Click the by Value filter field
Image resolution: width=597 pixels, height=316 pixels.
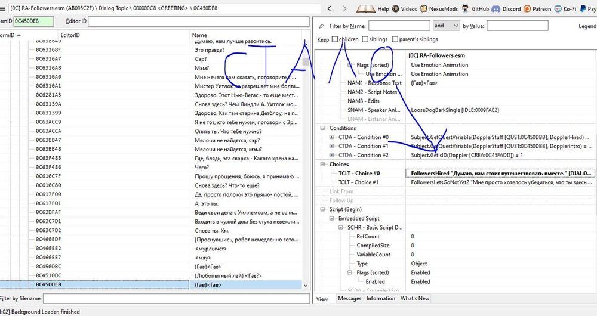518,26
